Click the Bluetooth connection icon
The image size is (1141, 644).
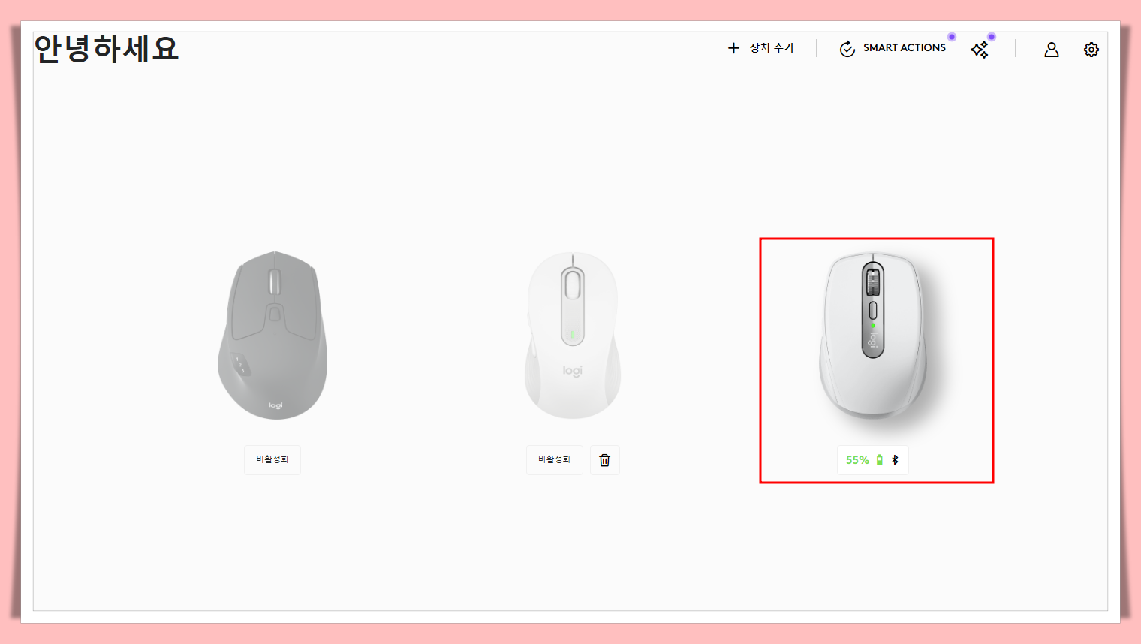[x=895, y=460]
